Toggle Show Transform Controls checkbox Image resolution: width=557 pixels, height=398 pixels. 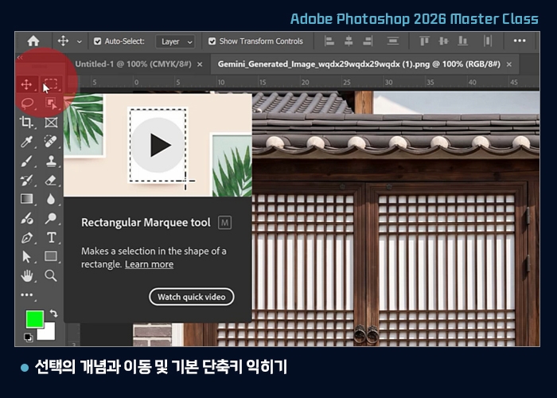[212, 41]
